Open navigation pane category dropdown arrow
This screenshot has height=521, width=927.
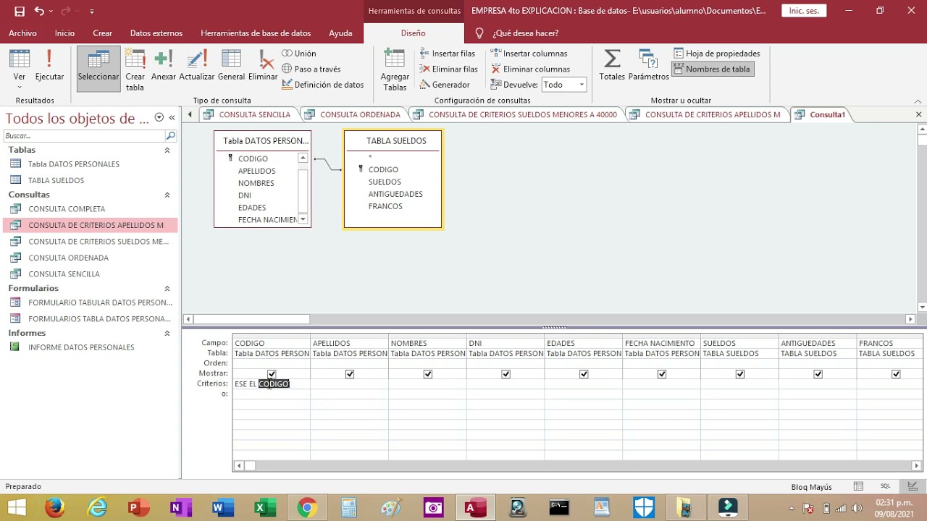tap(159, 117)
